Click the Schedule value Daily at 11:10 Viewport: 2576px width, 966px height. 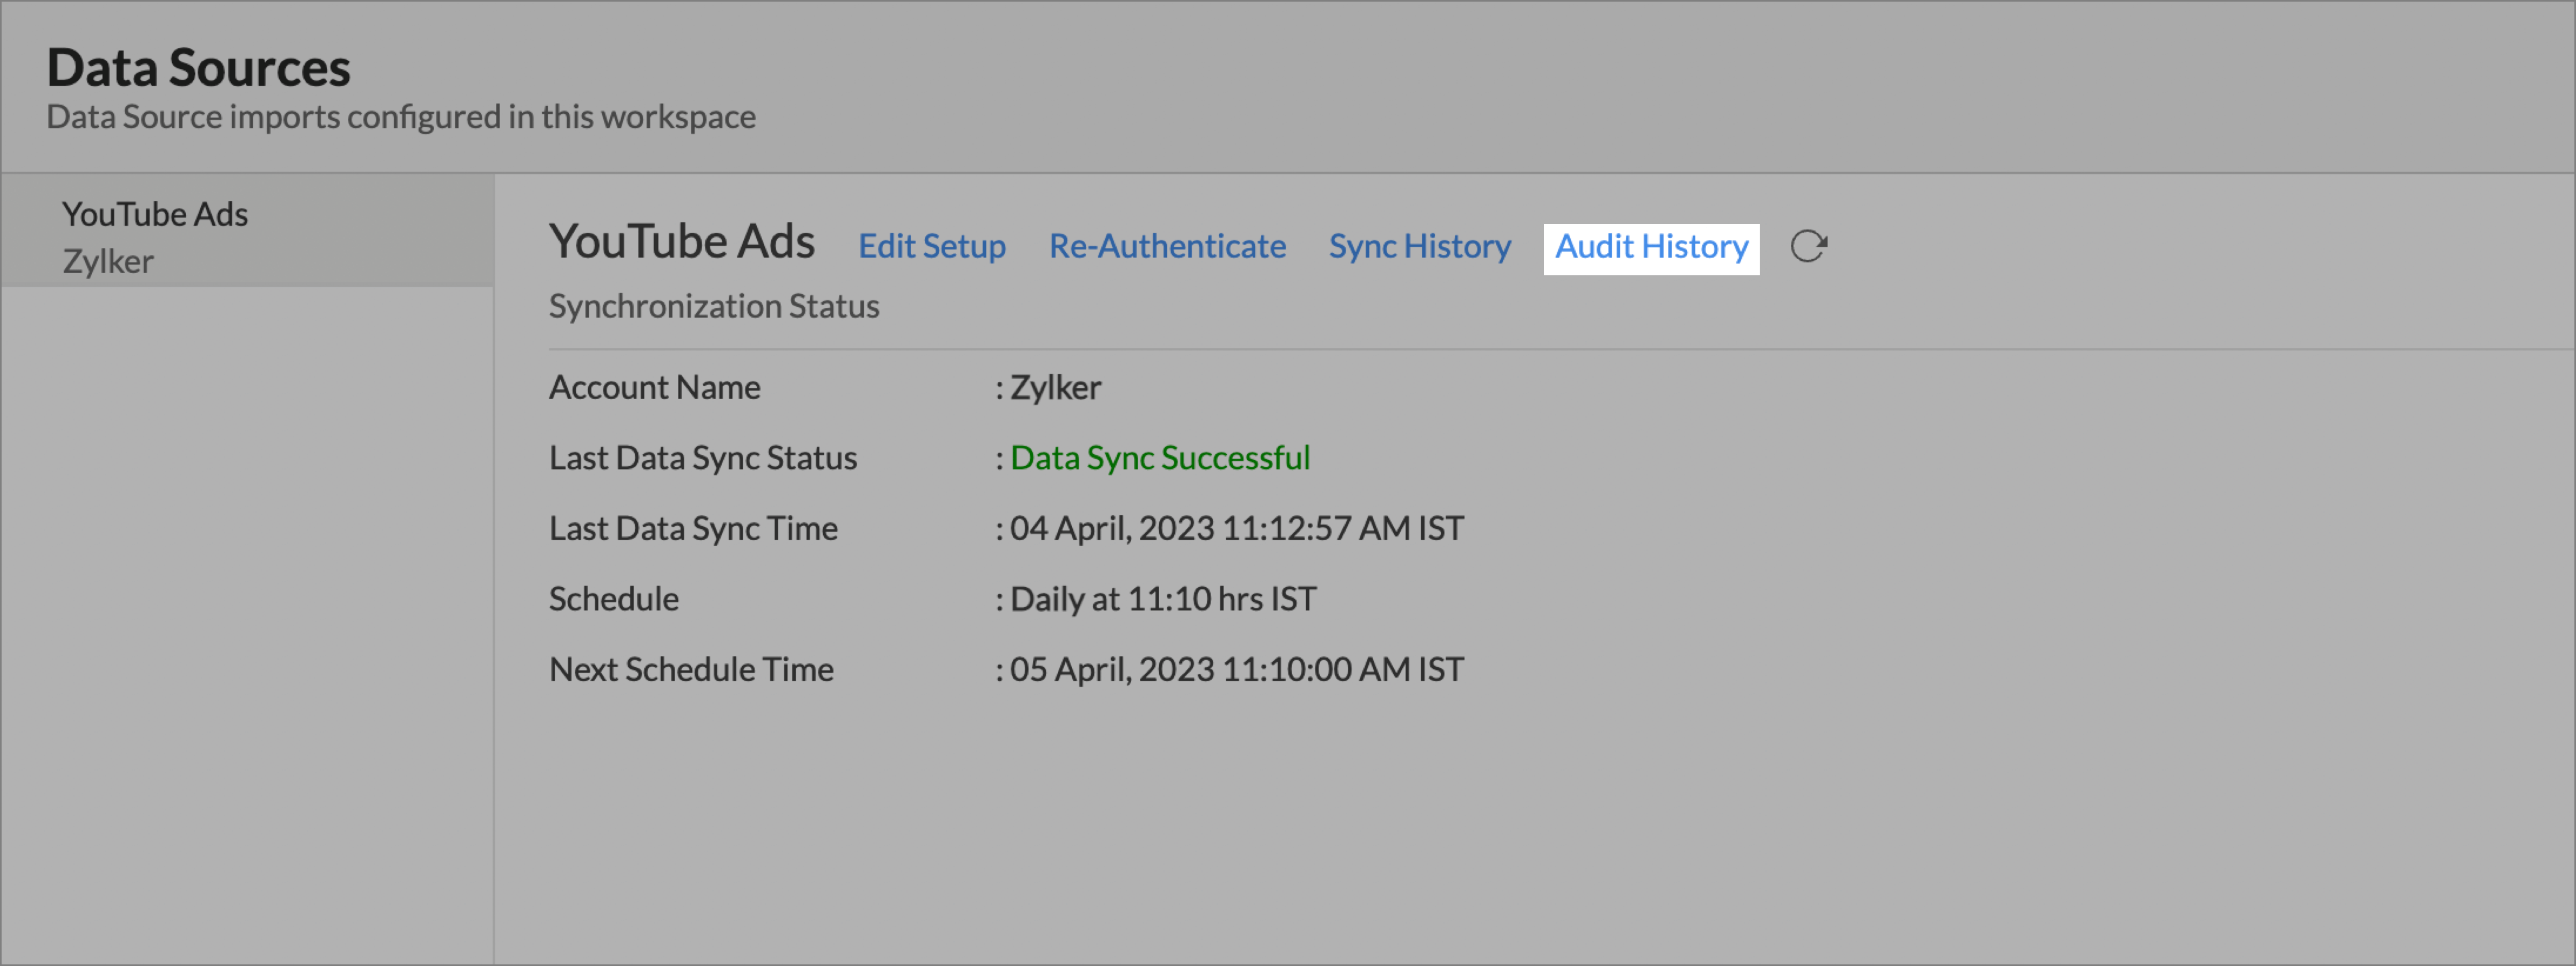point(1162,599)
